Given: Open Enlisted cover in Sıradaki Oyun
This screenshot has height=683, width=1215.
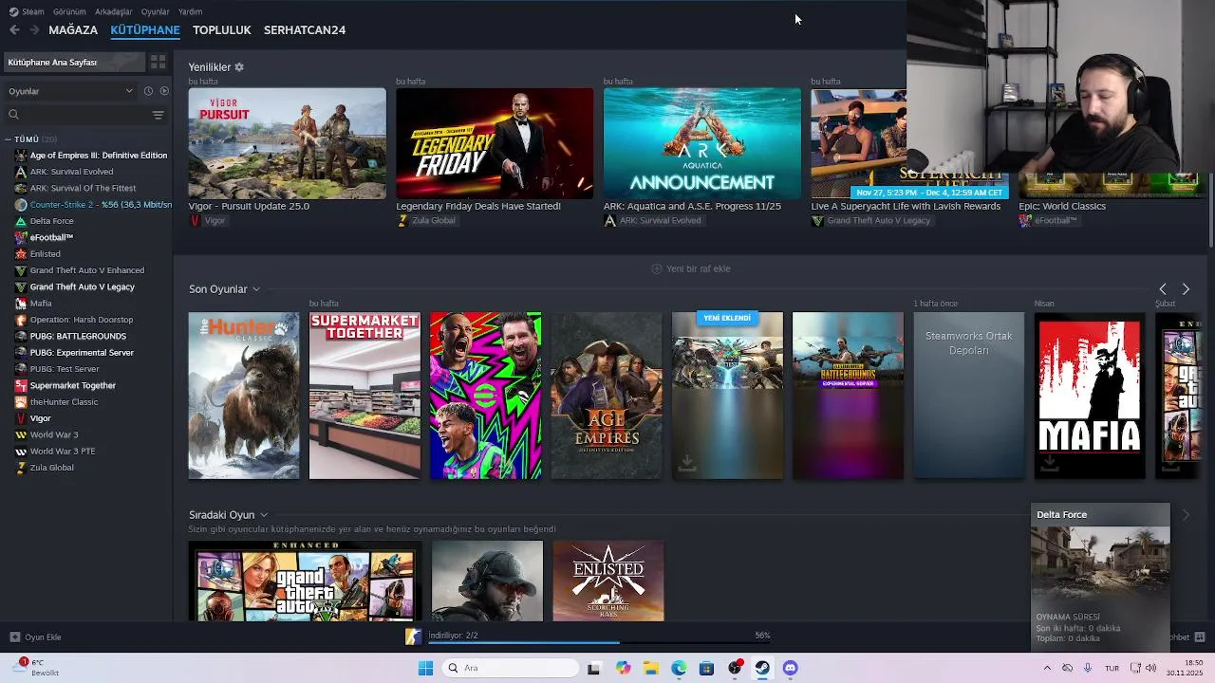Looking at the screenshot, I should tap(608, 581).
